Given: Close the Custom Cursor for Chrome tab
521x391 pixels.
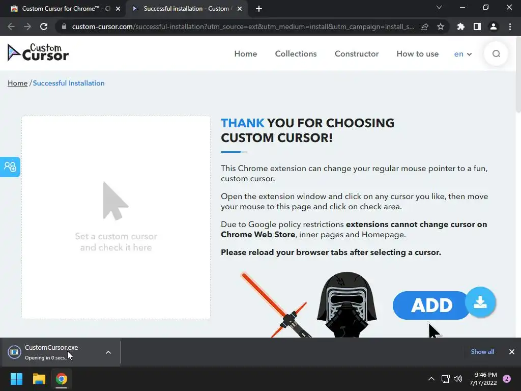Looking at the screenshot, I should (x=118, y=9).
